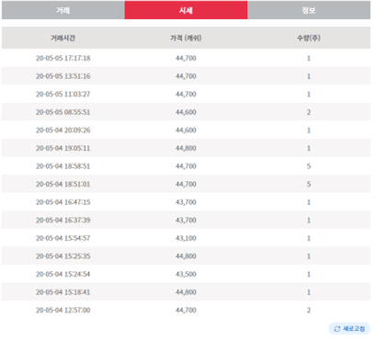
Task: Click quantity 1 in the 15:54:57 row
Action: 309,238
